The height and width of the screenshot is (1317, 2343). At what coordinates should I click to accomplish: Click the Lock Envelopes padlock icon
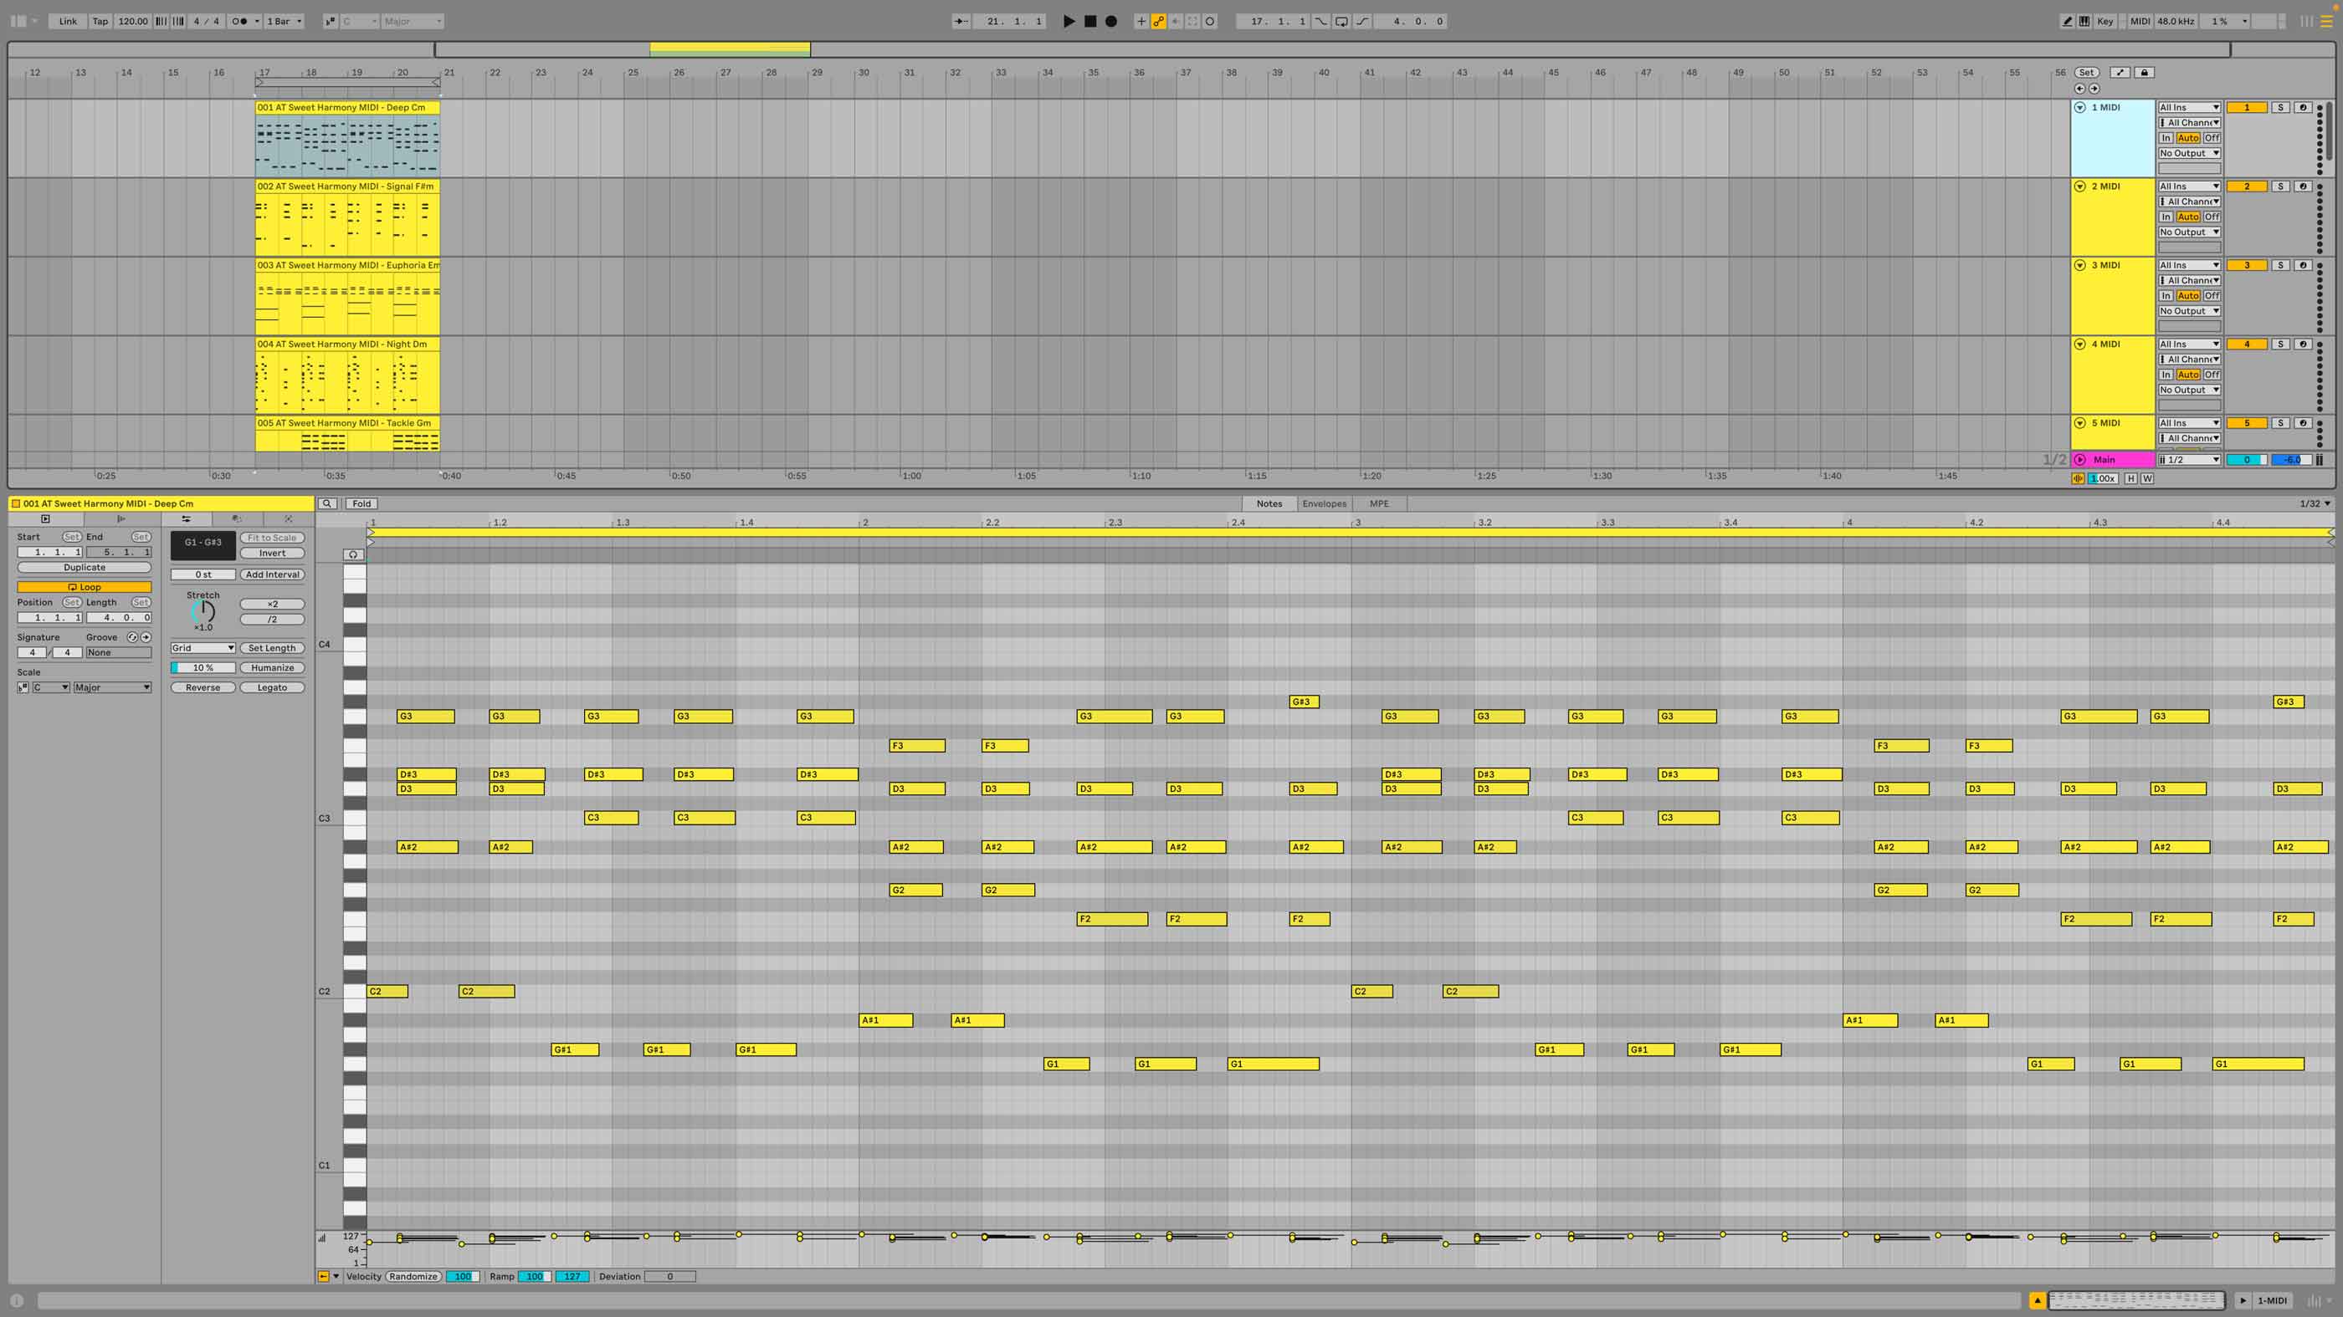[2145, 72]
